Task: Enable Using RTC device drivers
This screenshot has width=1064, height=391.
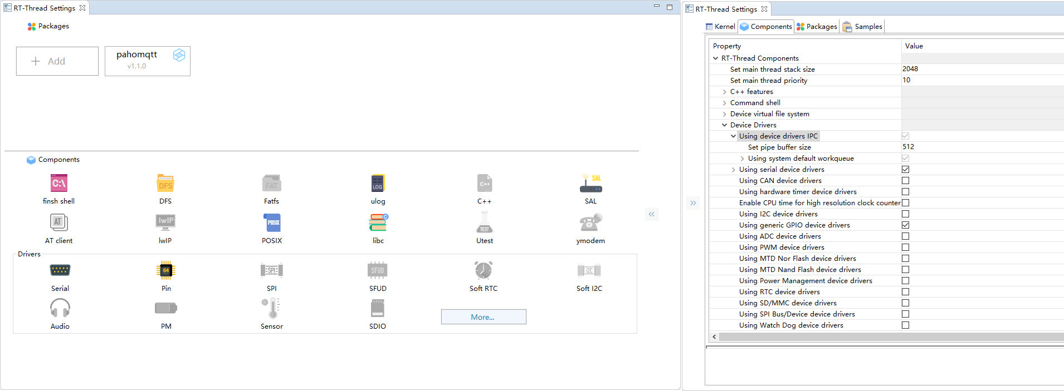Action: (905, 291)
